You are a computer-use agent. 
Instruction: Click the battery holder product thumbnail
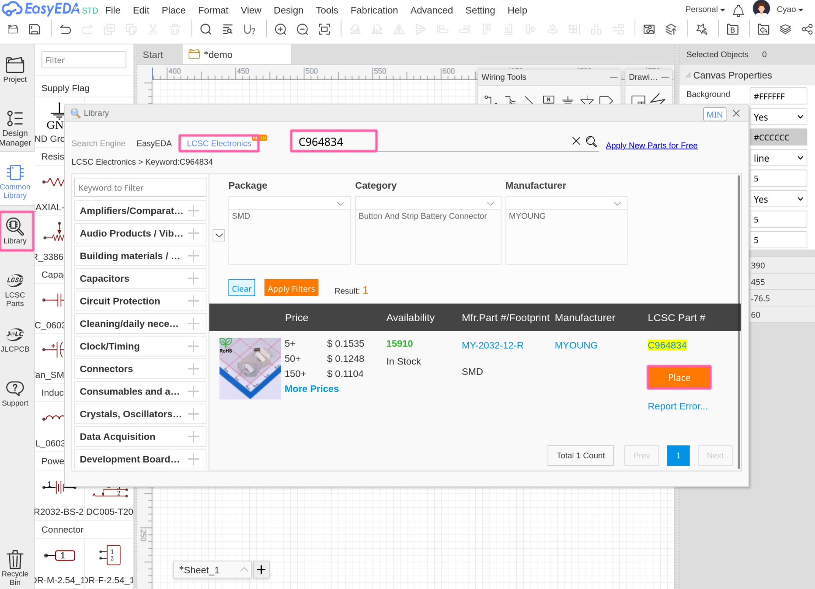click(250, 368)
